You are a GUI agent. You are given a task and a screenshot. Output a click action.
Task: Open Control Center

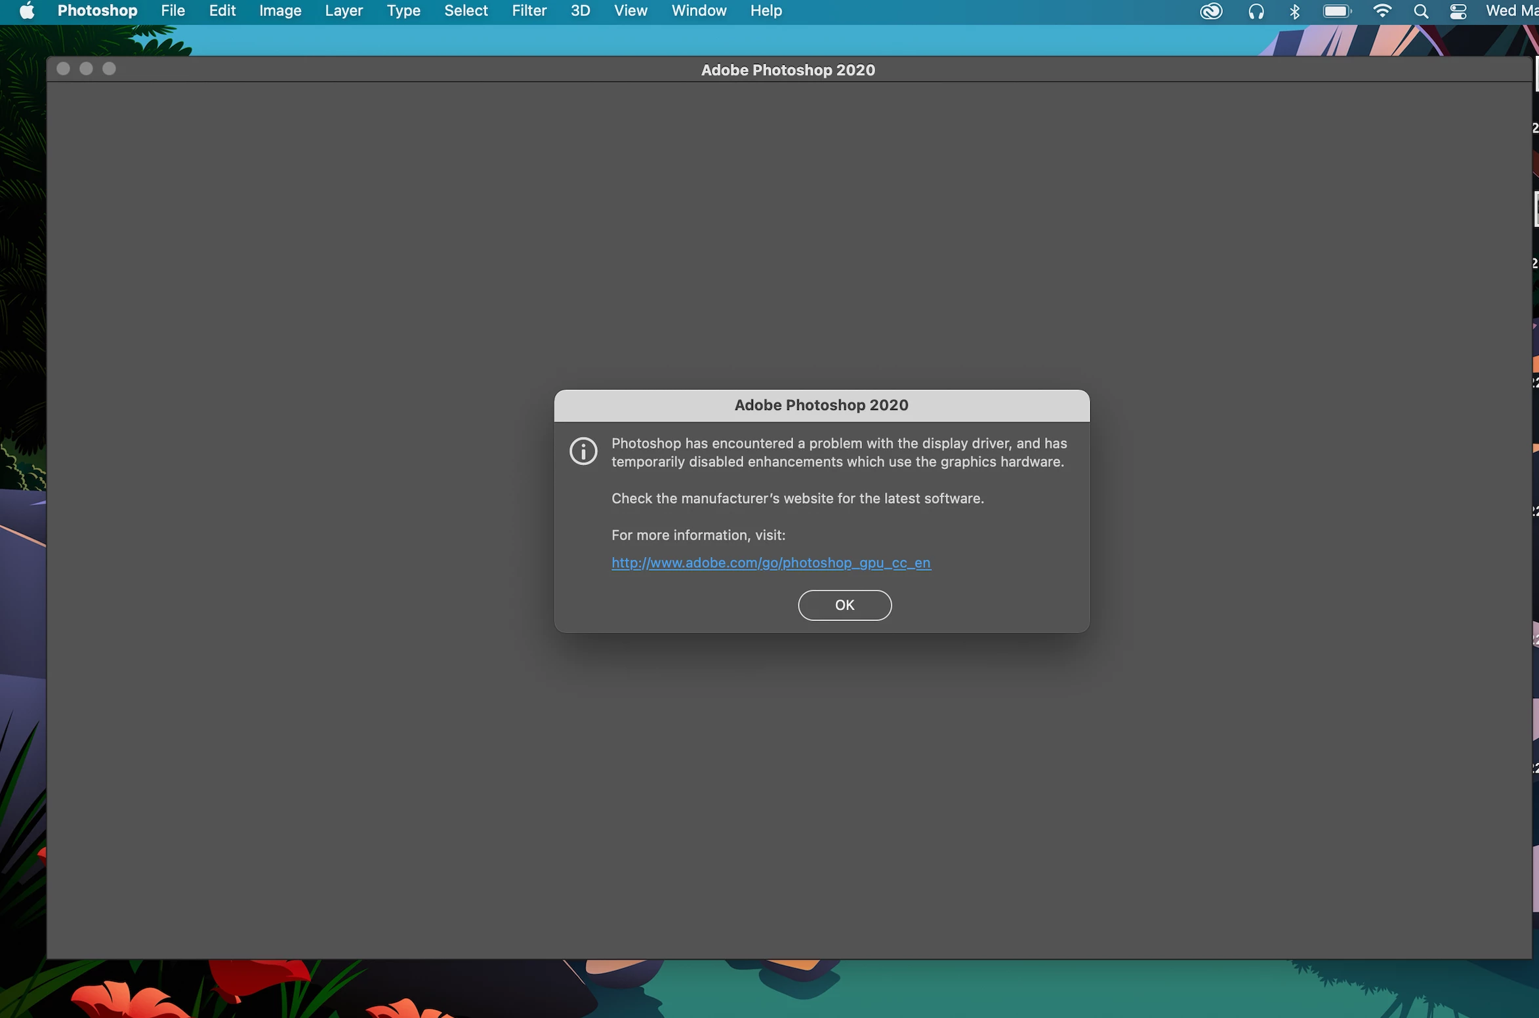(x=1458, y=11)
